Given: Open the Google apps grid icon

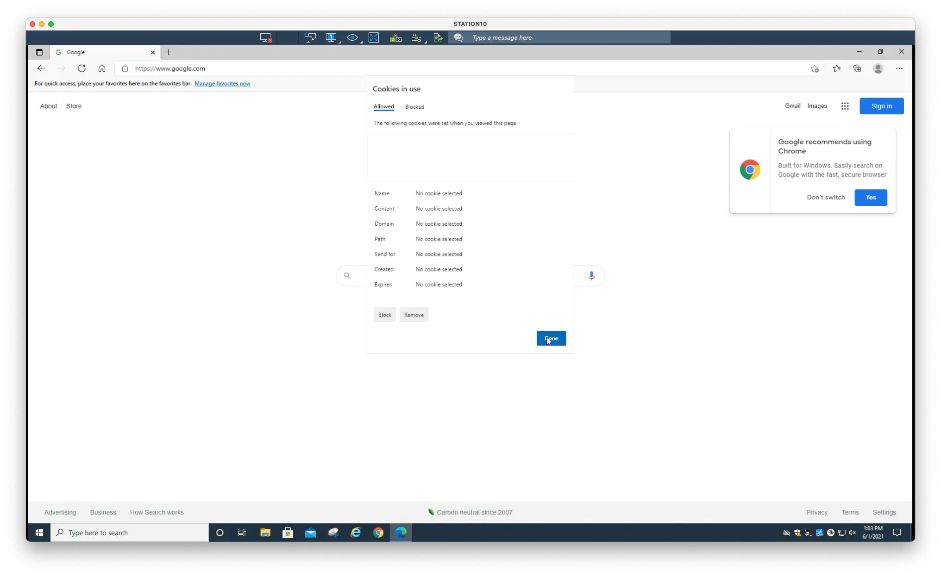Looking at the screenshot, I should tap(845, 106).
